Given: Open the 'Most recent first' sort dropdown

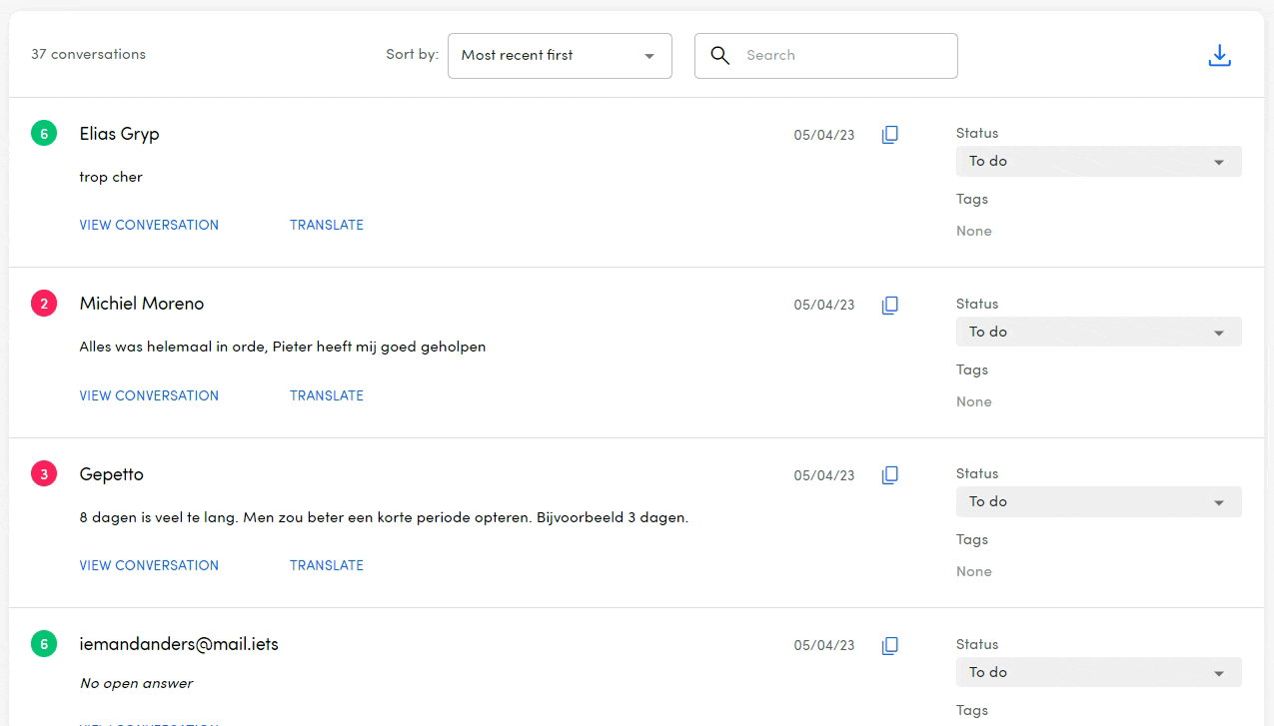Looking at the screenshot, I should 560,56.
